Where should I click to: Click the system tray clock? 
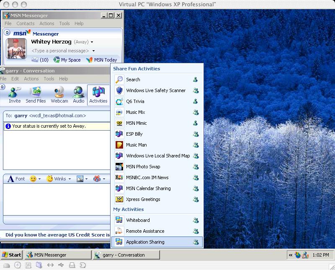(320, 255)
